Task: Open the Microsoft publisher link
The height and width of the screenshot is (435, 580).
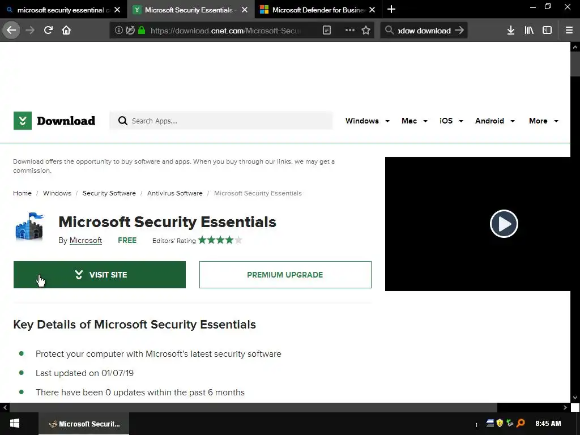Action: 86,240
